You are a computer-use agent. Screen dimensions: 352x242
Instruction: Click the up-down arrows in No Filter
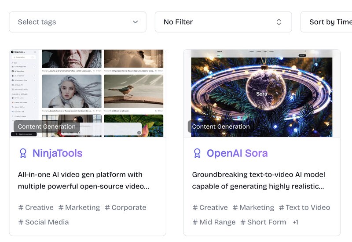point(279,22)
